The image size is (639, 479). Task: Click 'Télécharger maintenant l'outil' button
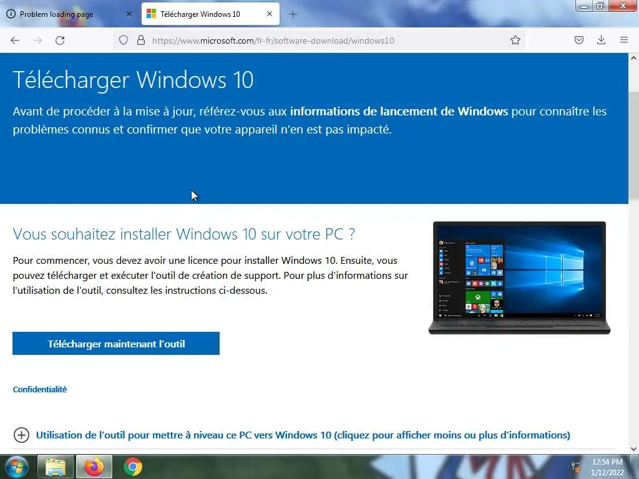[x=116, y=344]
